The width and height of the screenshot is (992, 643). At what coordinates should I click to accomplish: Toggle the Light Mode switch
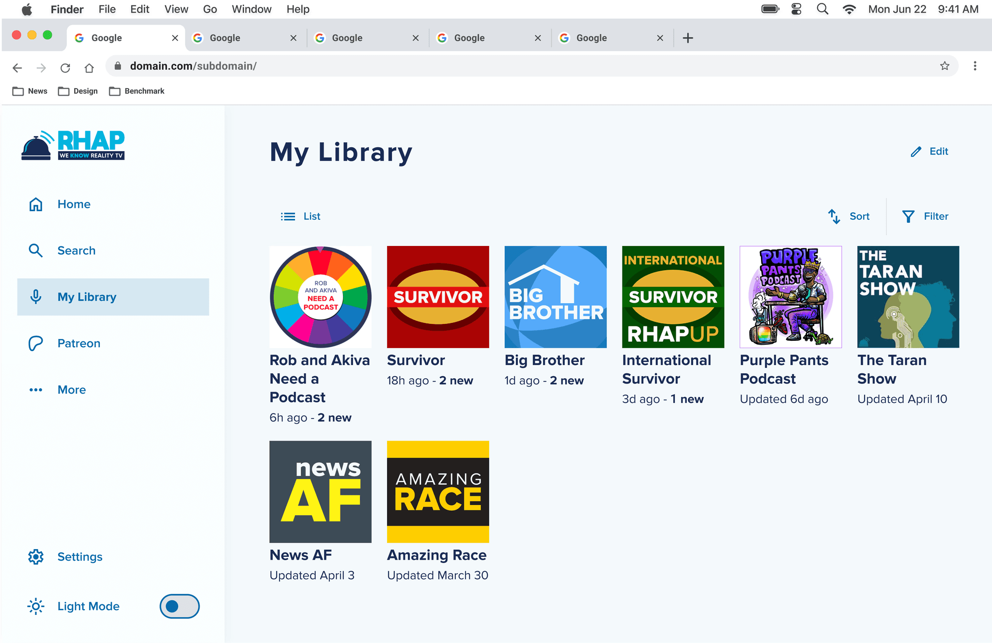coord(180,606)
